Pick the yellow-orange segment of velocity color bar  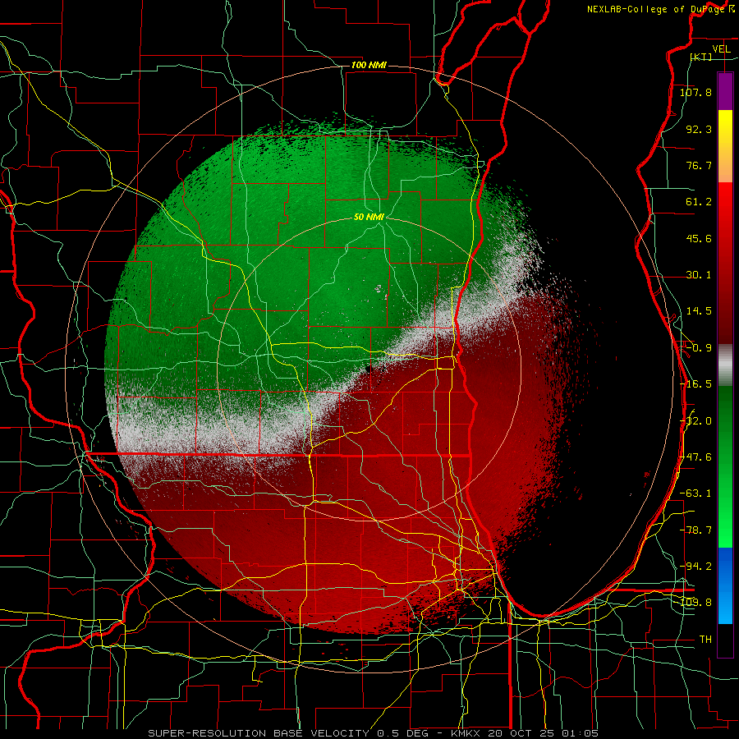(725, 146)
